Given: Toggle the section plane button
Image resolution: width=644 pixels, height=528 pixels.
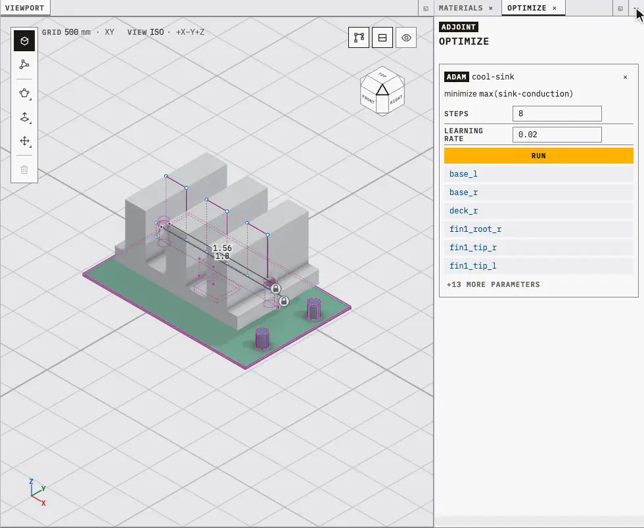Looking at the screenshot, I should (x=382, y=38).
